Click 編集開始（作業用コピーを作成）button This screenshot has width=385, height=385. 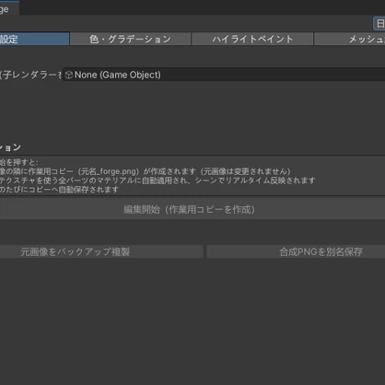tap(192, 209)
